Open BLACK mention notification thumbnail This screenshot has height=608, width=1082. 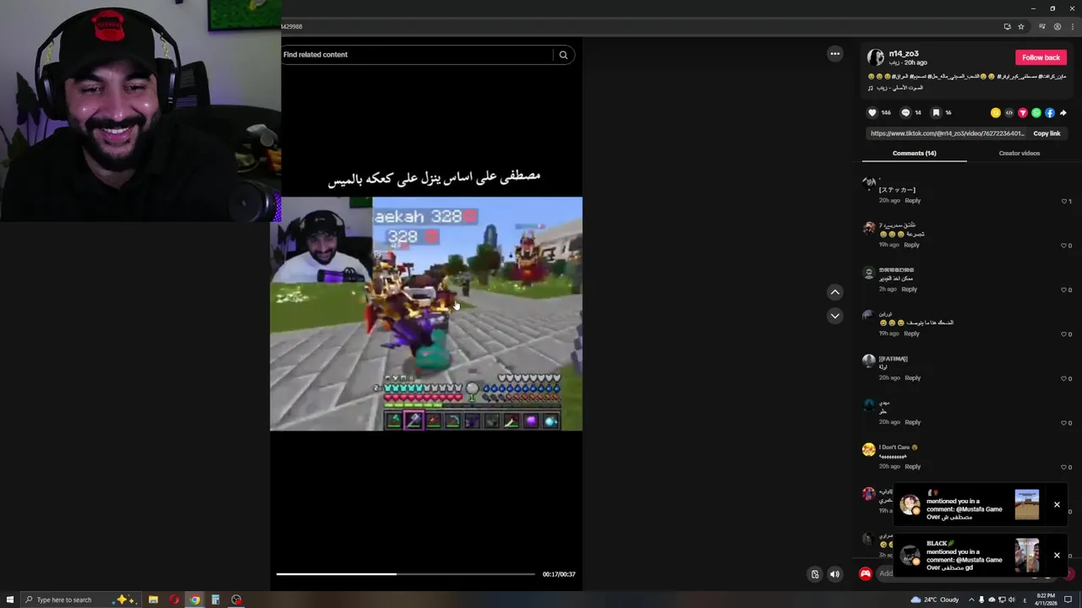click(1027, 556)
